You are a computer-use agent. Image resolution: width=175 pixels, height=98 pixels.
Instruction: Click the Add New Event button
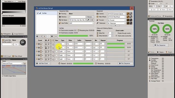pyautogui.click(x=43, y=63)
